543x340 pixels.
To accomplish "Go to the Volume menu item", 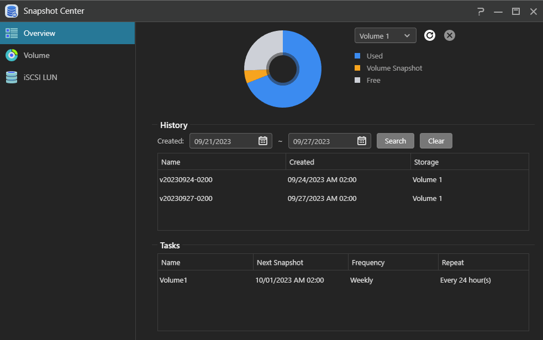I will tap(67, 55).
